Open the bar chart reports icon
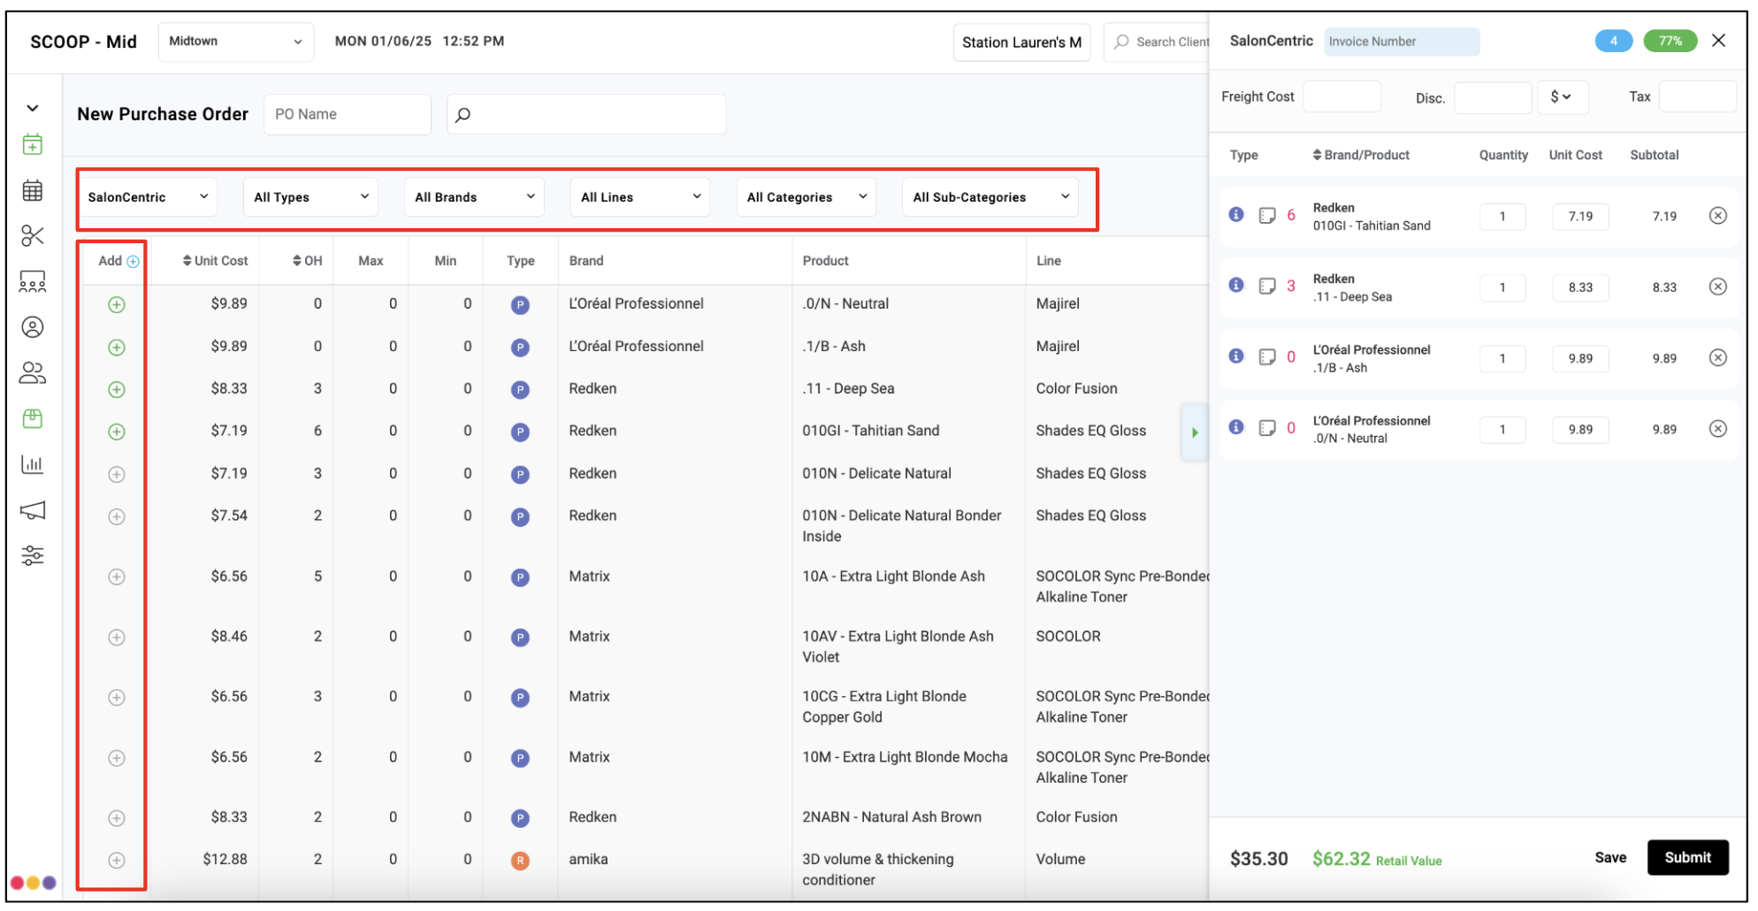The height and width of the screenshot is (911, 1758). pos(33,464)
